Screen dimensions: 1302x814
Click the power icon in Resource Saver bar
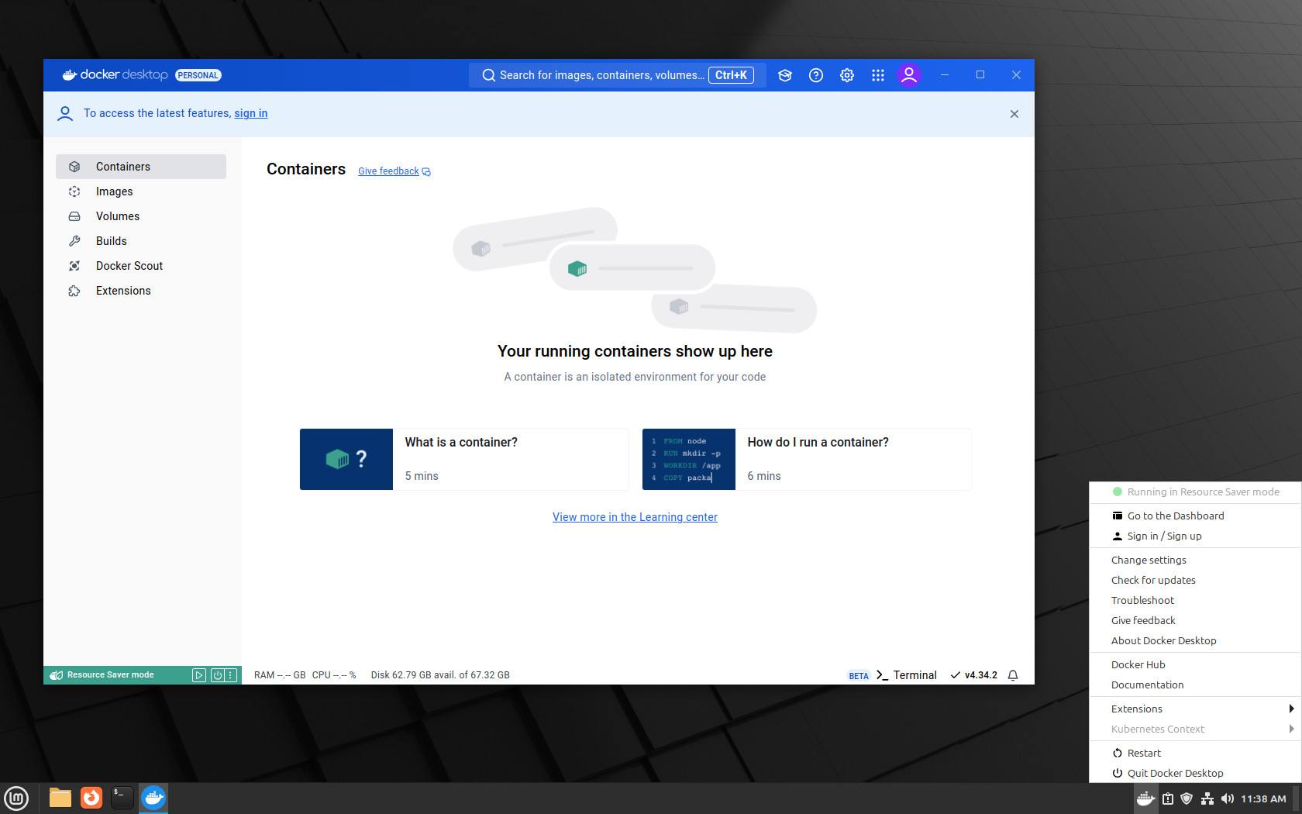point(217,675)
